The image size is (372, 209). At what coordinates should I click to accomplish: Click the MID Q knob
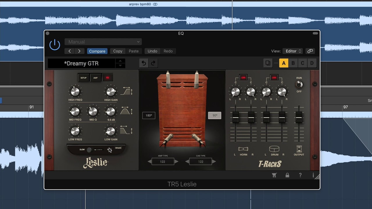point(93,111)
